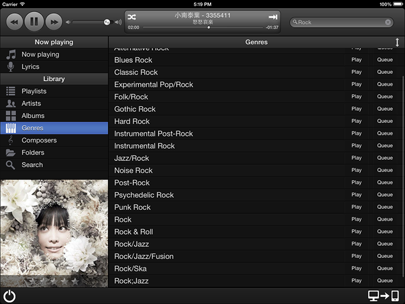Viewport: 405px width, 304px height.
Task: Click the power icon at bottom left
Action: [10, 297]
